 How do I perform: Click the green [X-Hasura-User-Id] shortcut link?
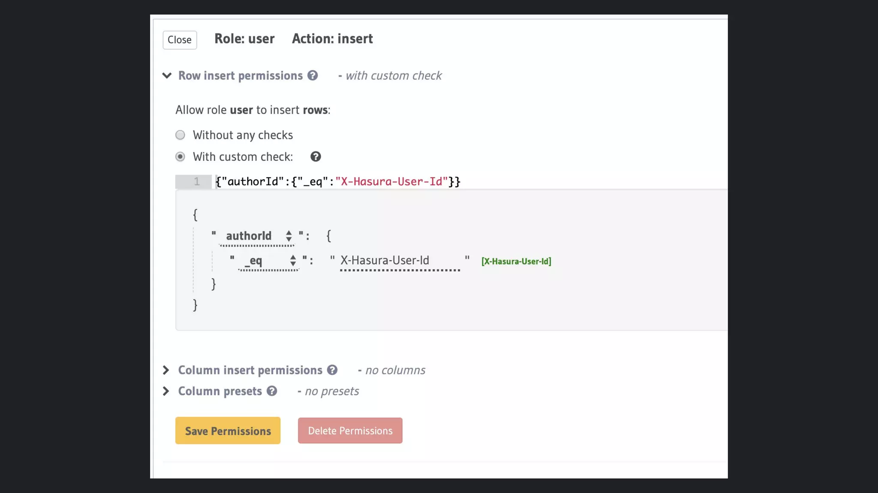click(x=516, y=261)
